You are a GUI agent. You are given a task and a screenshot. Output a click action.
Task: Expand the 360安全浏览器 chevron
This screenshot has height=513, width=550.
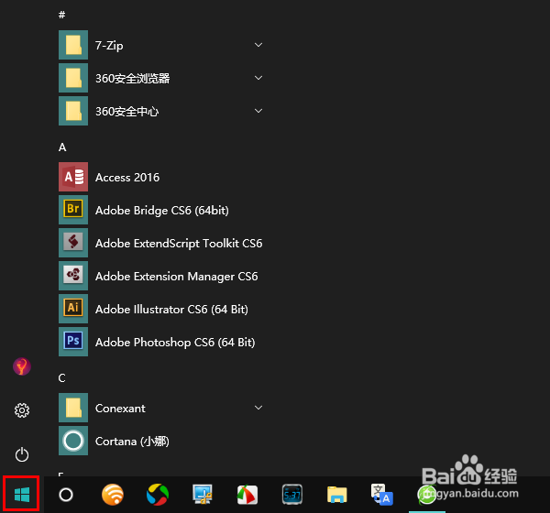[x=258, y=78]
